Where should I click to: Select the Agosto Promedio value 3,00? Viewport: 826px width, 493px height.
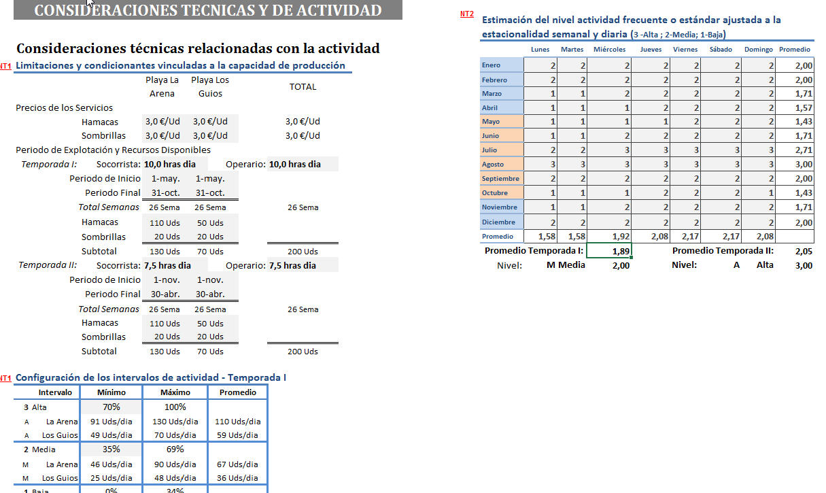pyautogui.click(x=803, y=165)
